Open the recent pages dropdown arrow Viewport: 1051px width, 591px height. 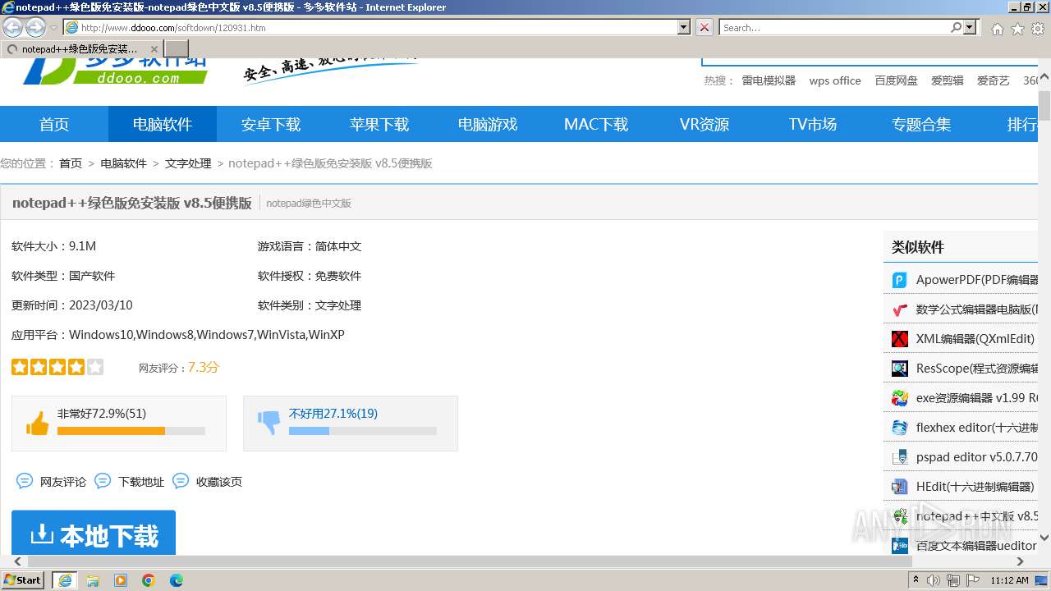click(x=53, y=28)
